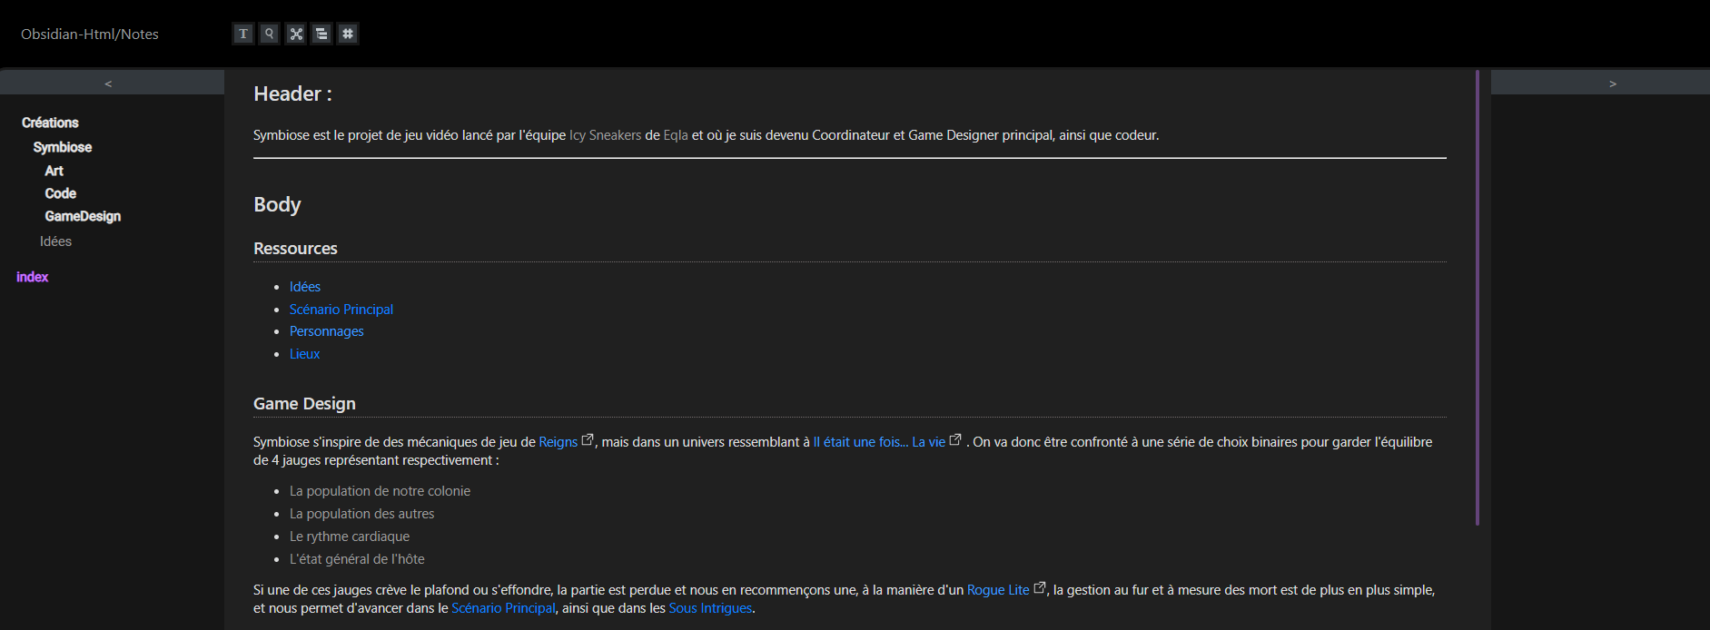Follow the Eqla link in header
Viewport: 1710px width, 630px height.
[x=676, y=135]
